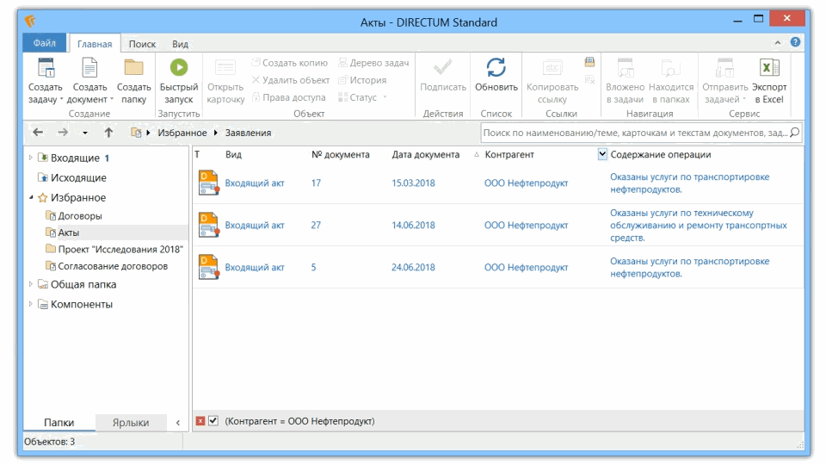Switch to the Главная tab
This screenshot has width=826, height=465.
click(x=95, y=44)
